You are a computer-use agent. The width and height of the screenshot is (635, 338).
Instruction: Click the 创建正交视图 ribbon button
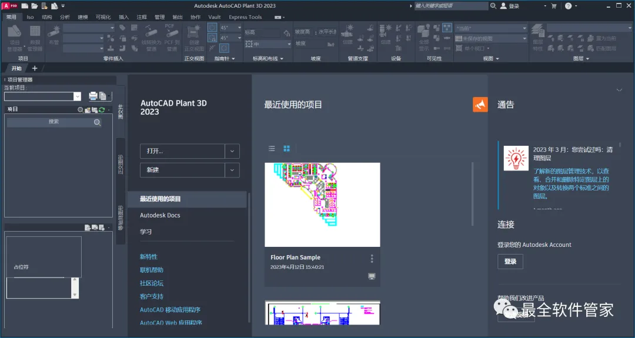click(x=194, y=38)
